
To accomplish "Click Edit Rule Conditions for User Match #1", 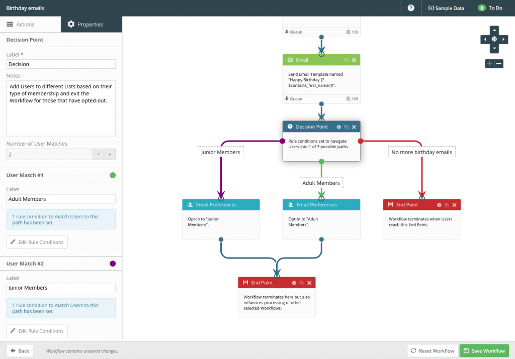I will click(x=37, y=242).
